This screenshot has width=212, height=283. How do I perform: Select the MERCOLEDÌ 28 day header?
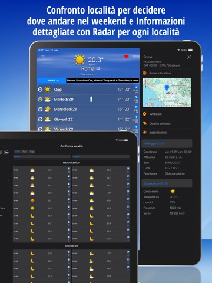(71, 163)
